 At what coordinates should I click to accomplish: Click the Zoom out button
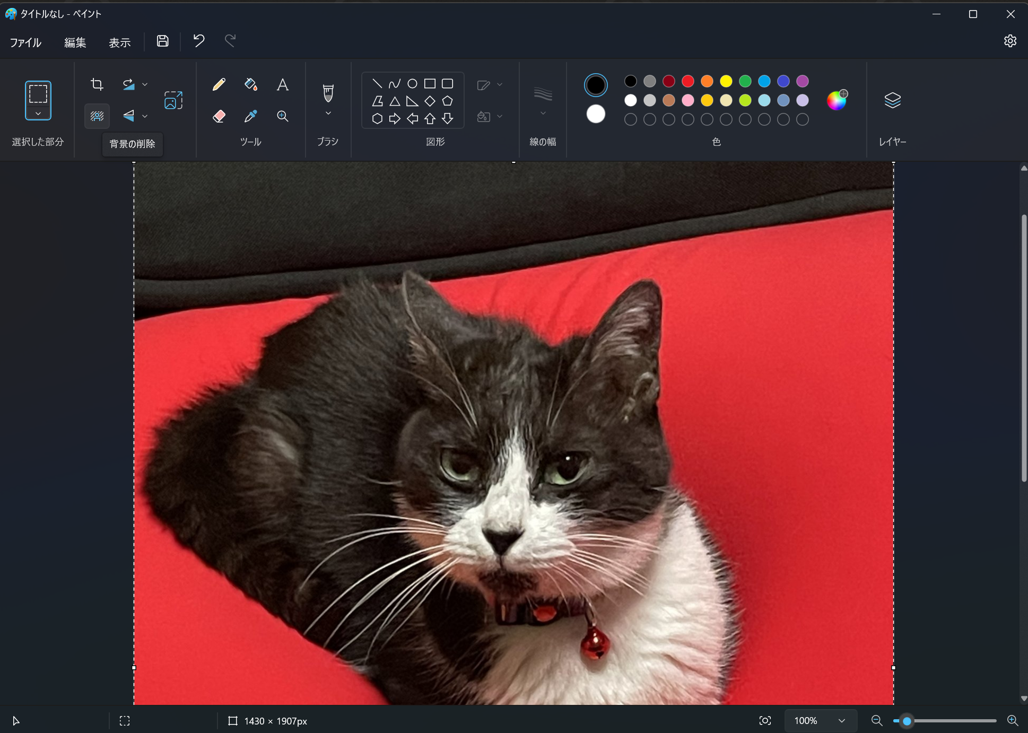point(877,721)
